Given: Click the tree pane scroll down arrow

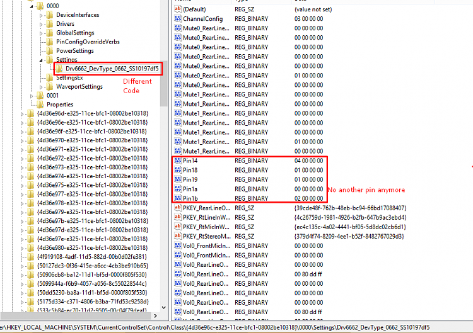Looking at the screenshot, I should (x=164, y=307).
